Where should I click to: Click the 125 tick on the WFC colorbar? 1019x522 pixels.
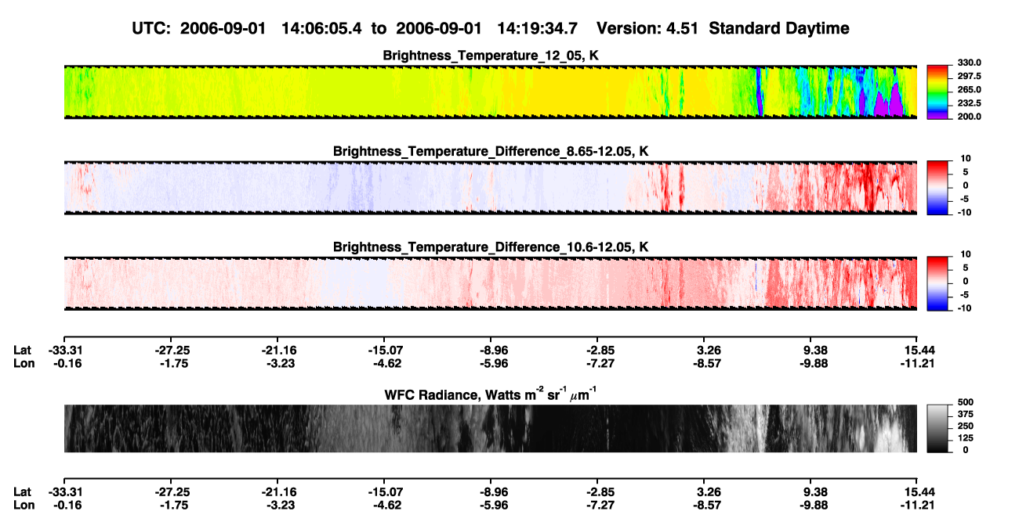click(x=966, y=438)
